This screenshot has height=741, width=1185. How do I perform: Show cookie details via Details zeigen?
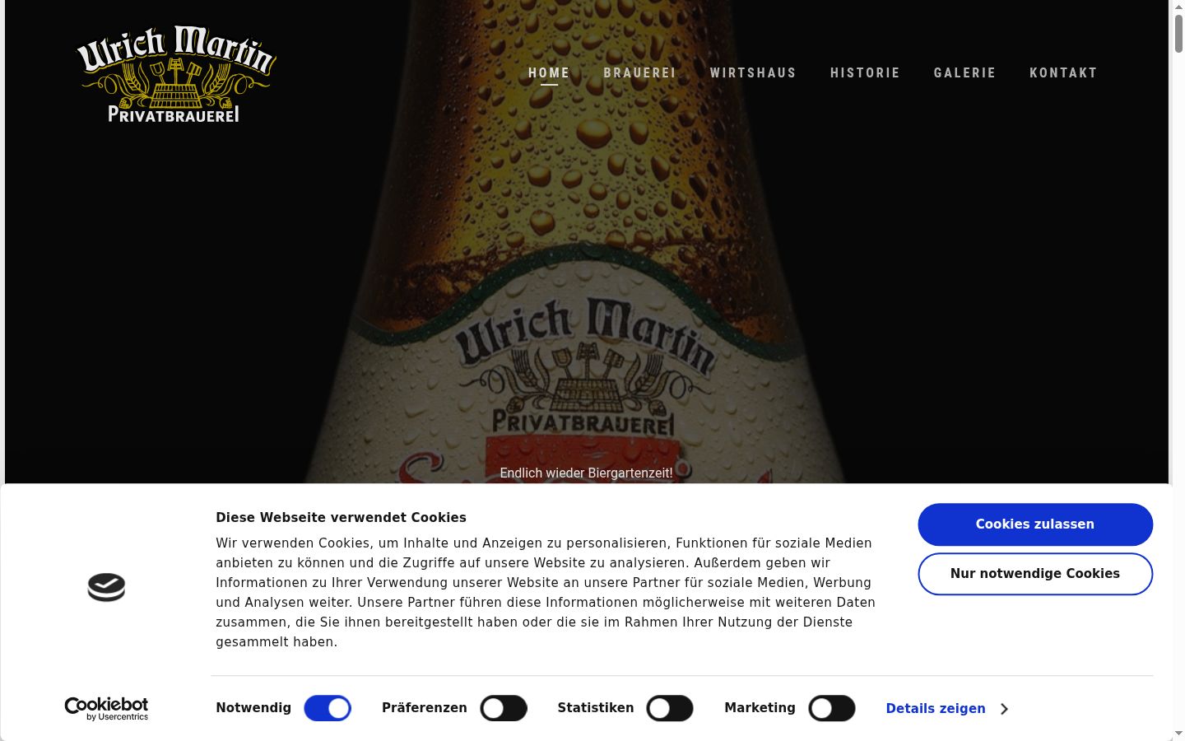936,708
